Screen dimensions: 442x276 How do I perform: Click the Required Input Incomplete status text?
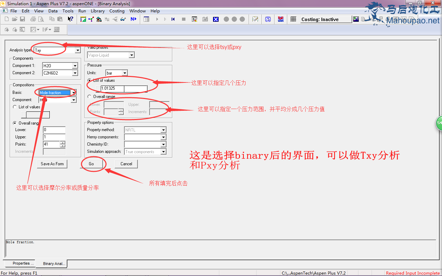point(413,273)
